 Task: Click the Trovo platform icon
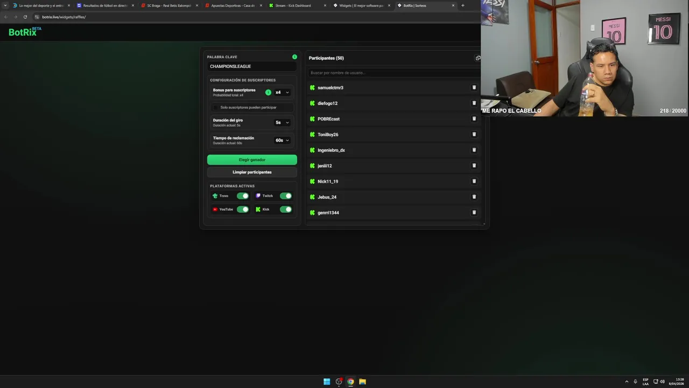[215, 196]
